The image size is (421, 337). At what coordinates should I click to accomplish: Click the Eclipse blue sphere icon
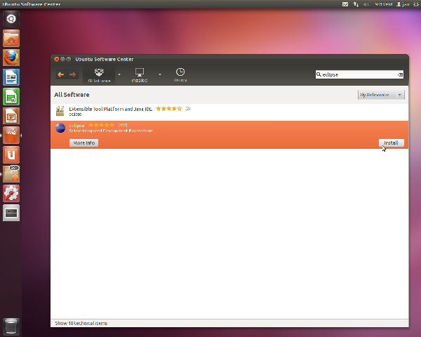[60, 128]
